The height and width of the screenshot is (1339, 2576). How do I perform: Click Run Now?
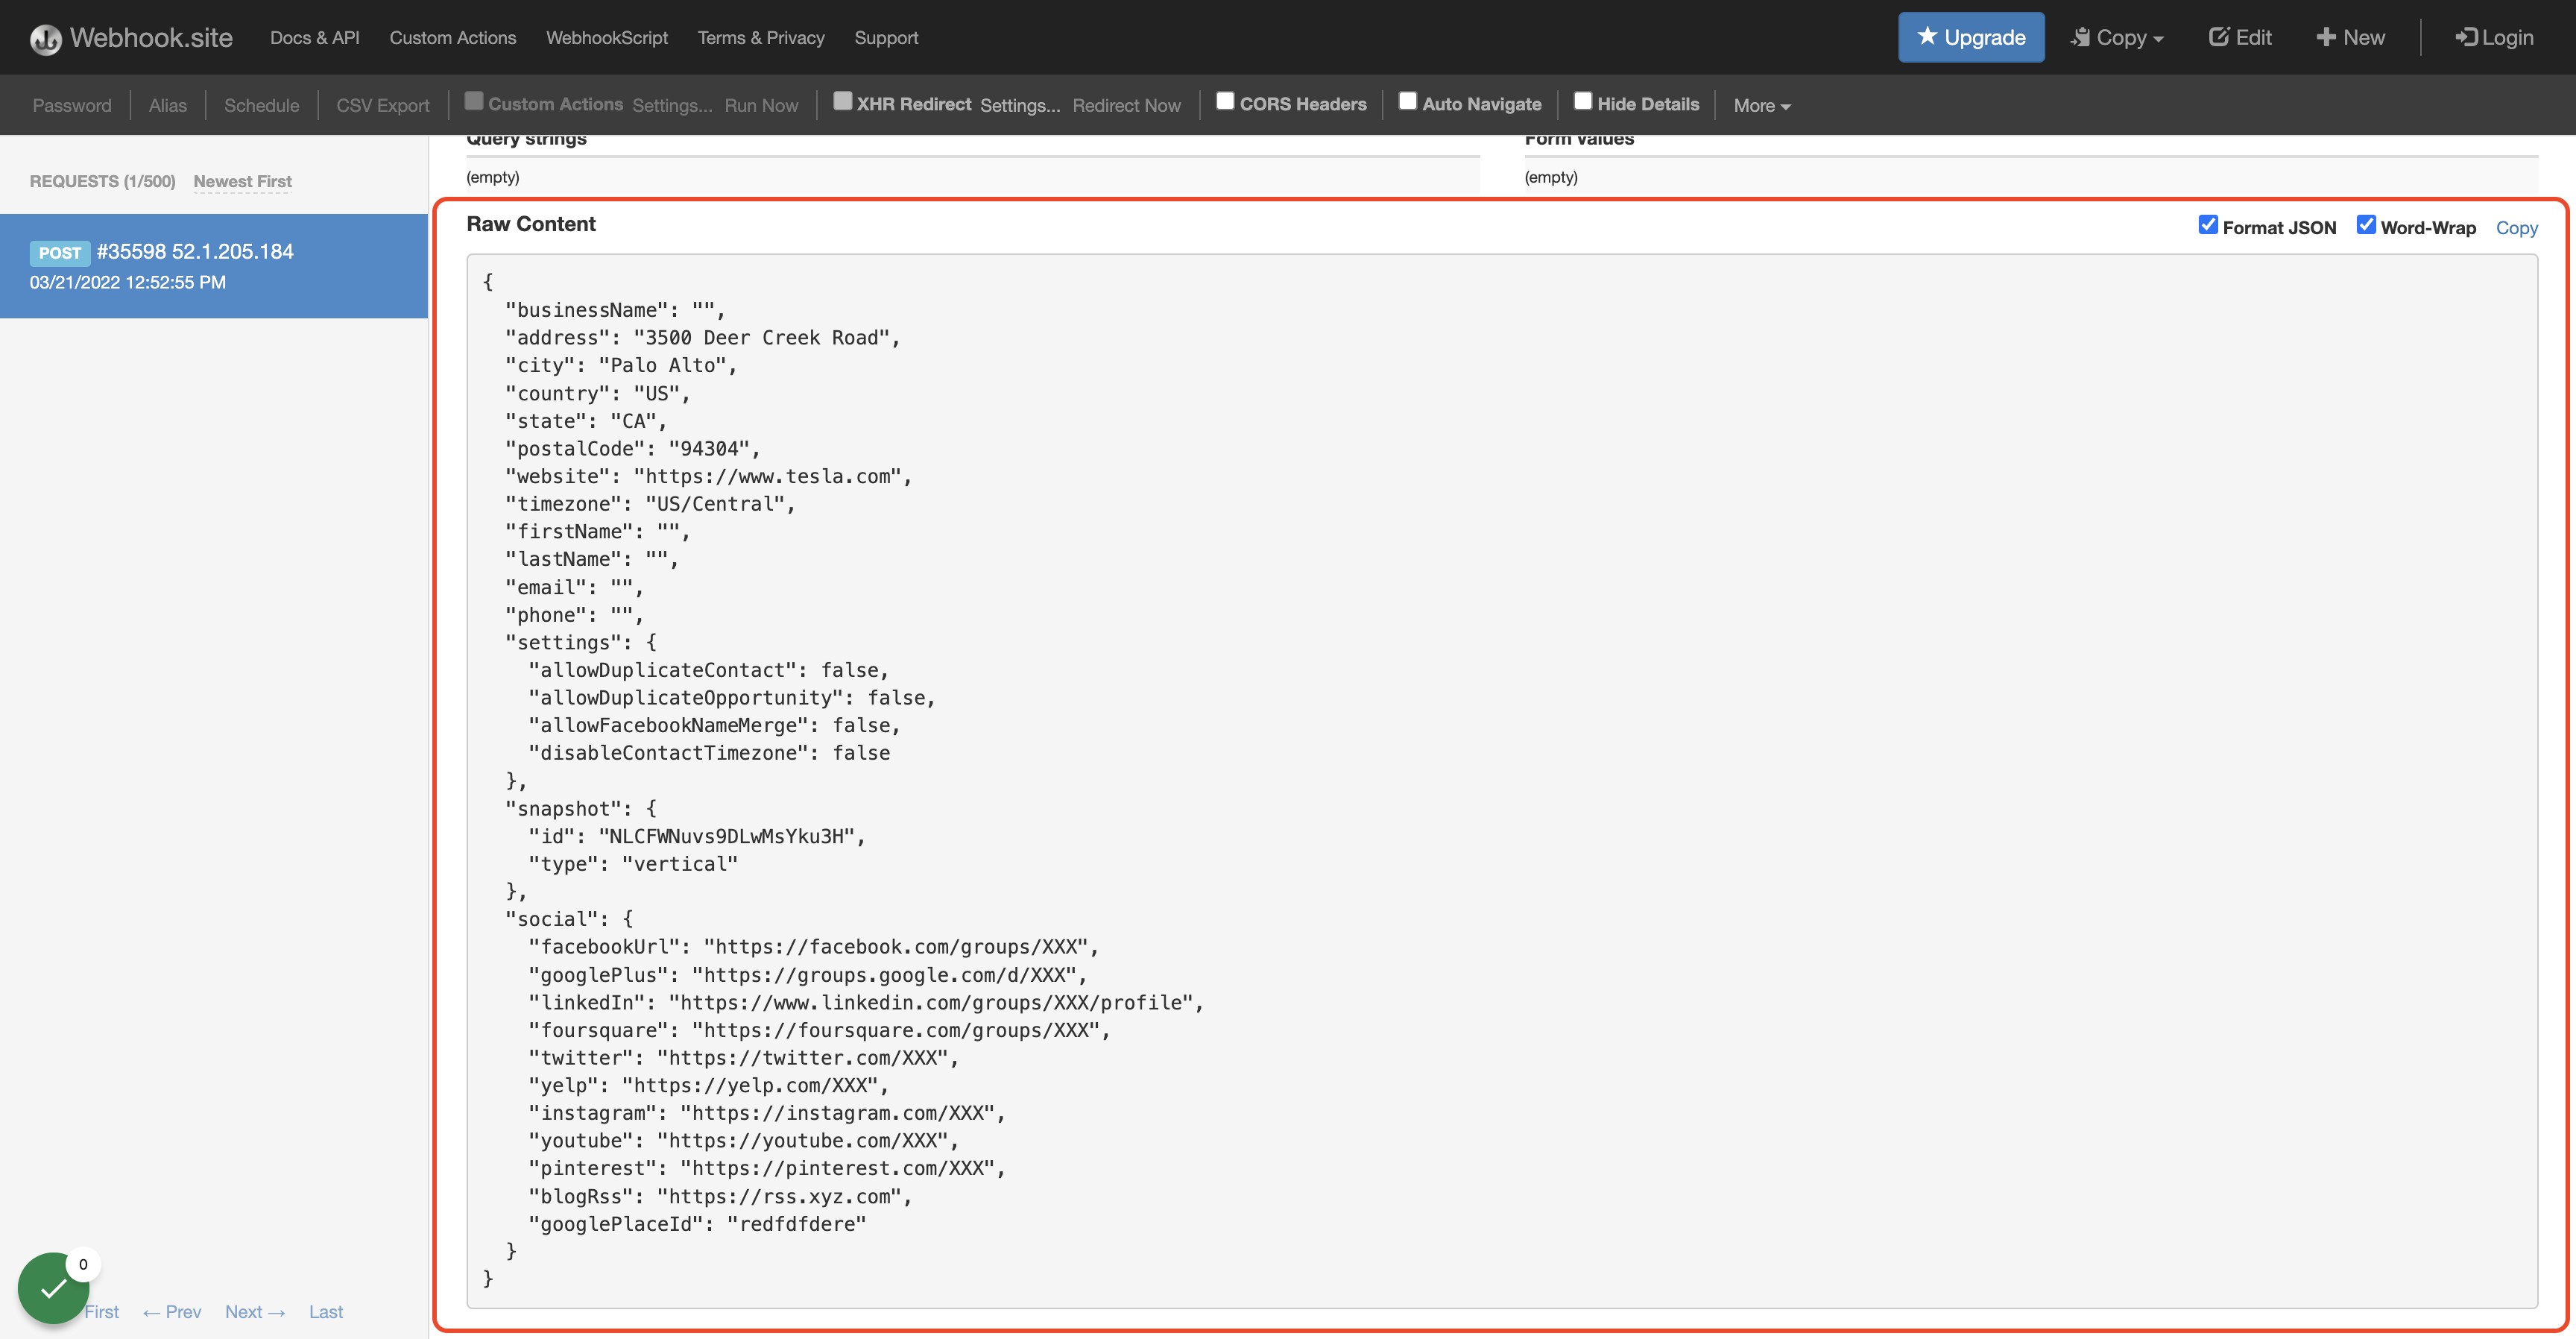[x=761, y=105]
